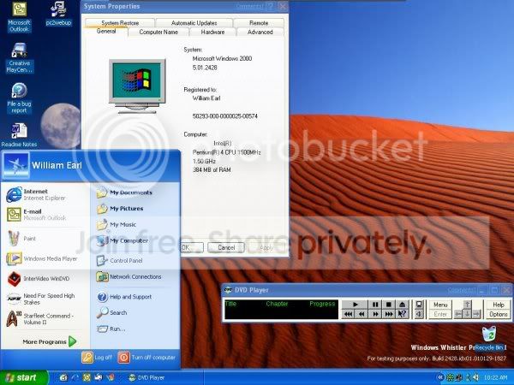The height and width of the screenshot is (385, 514).
Task: Toggle DVD Player full-screen monitor button
Action: click(x=419, y=304)
